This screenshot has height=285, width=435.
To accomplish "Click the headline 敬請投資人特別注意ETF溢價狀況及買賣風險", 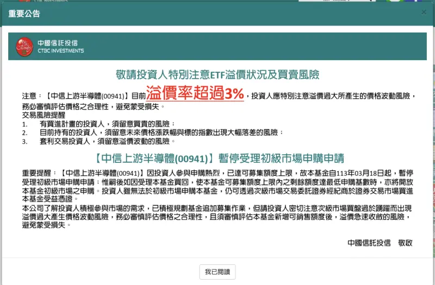I will [217, 74].
